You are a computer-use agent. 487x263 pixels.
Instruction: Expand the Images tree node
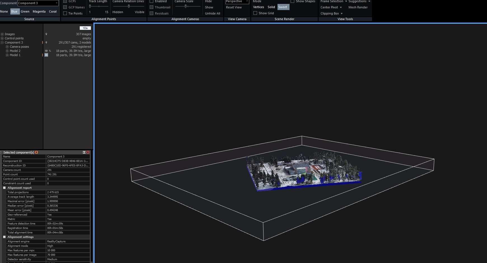[x=2, y=34]
